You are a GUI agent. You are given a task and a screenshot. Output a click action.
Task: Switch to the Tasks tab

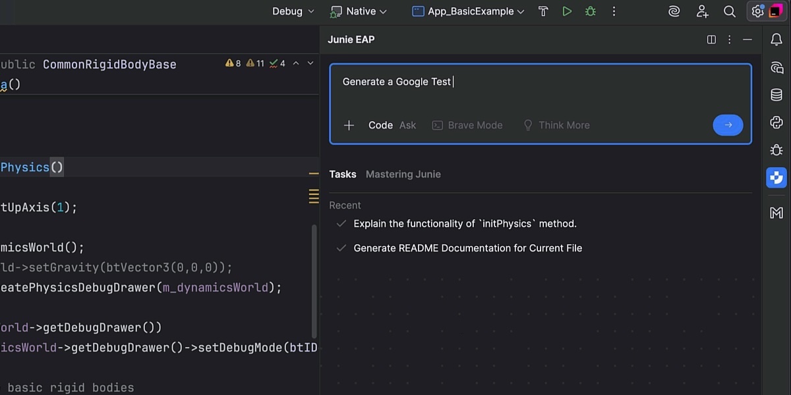click(343, 174)
